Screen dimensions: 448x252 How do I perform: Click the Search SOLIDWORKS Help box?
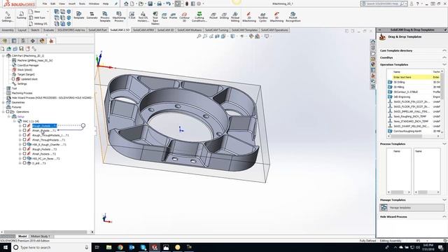[x=384, y=3]
